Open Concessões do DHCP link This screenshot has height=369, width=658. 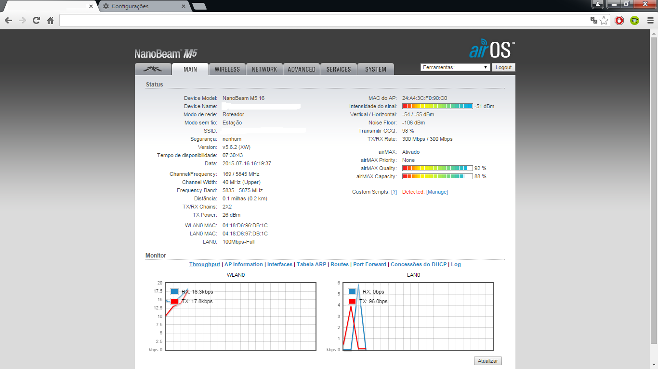(419, 264)
